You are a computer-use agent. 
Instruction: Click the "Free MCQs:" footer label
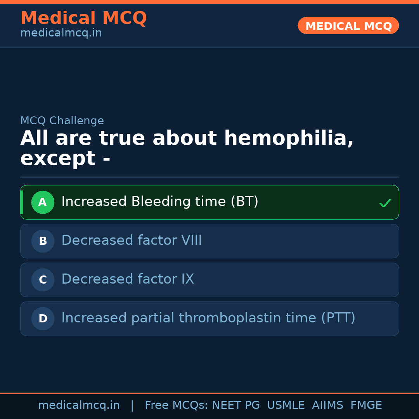point(177,405)
